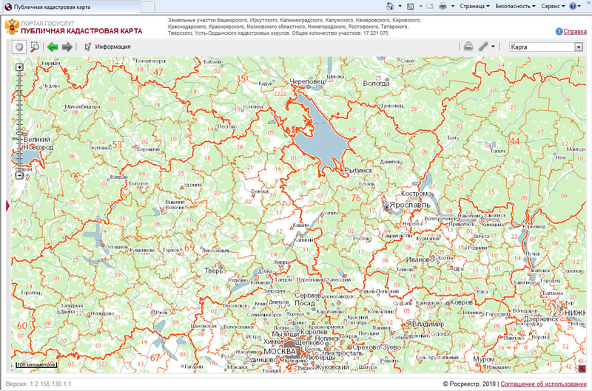Toggle the overview map corner button
Viewport: 592px width, 391px height.
582,369
